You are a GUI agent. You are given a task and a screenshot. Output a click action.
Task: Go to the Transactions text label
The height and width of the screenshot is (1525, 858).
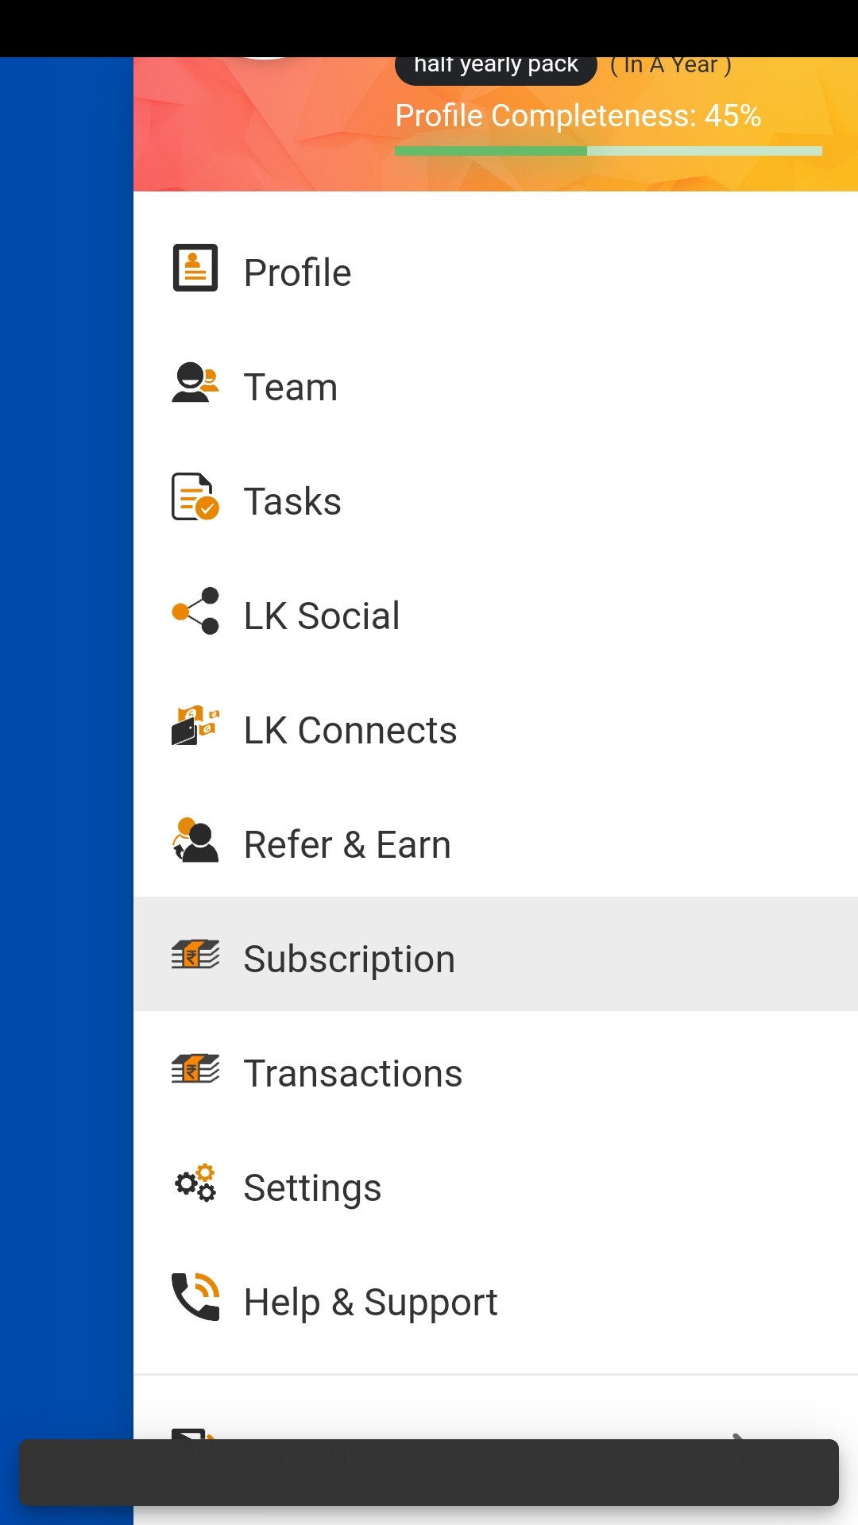click(353, 1074)
